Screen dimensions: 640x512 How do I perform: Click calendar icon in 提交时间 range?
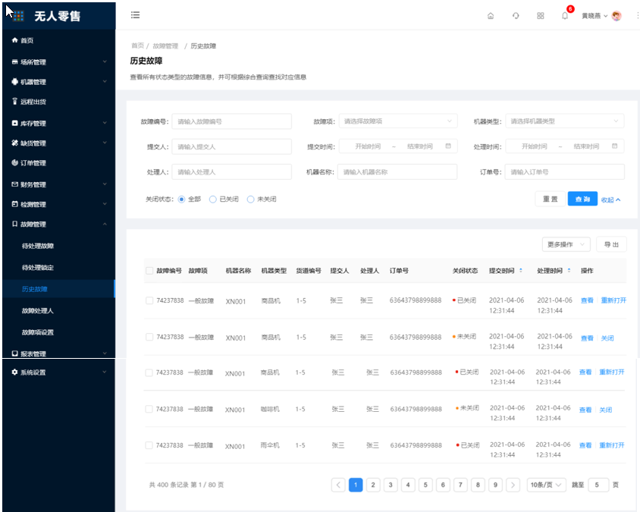[448, 146]
